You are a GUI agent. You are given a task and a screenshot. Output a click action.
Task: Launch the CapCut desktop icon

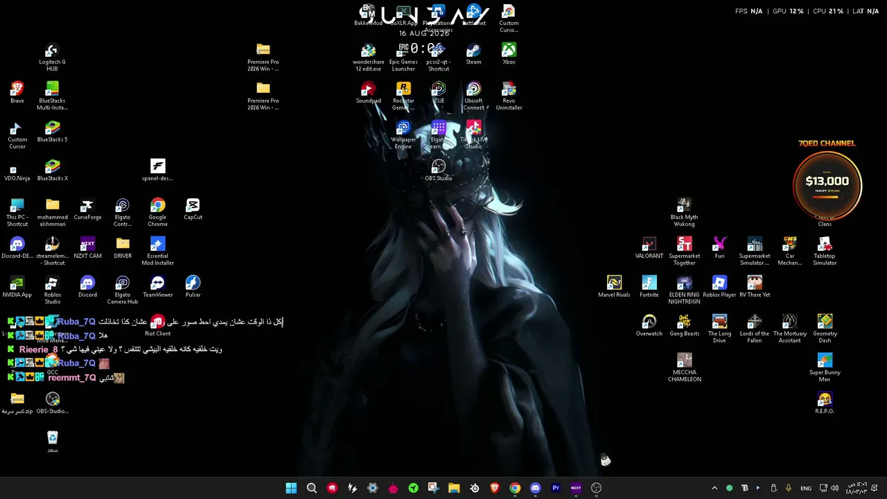point(193,209)
